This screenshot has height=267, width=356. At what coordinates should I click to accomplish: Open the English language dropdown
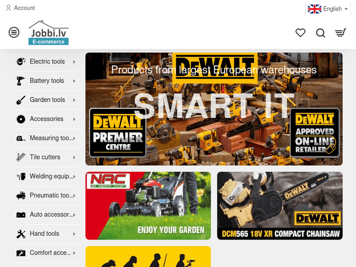[x=328, y=9]
